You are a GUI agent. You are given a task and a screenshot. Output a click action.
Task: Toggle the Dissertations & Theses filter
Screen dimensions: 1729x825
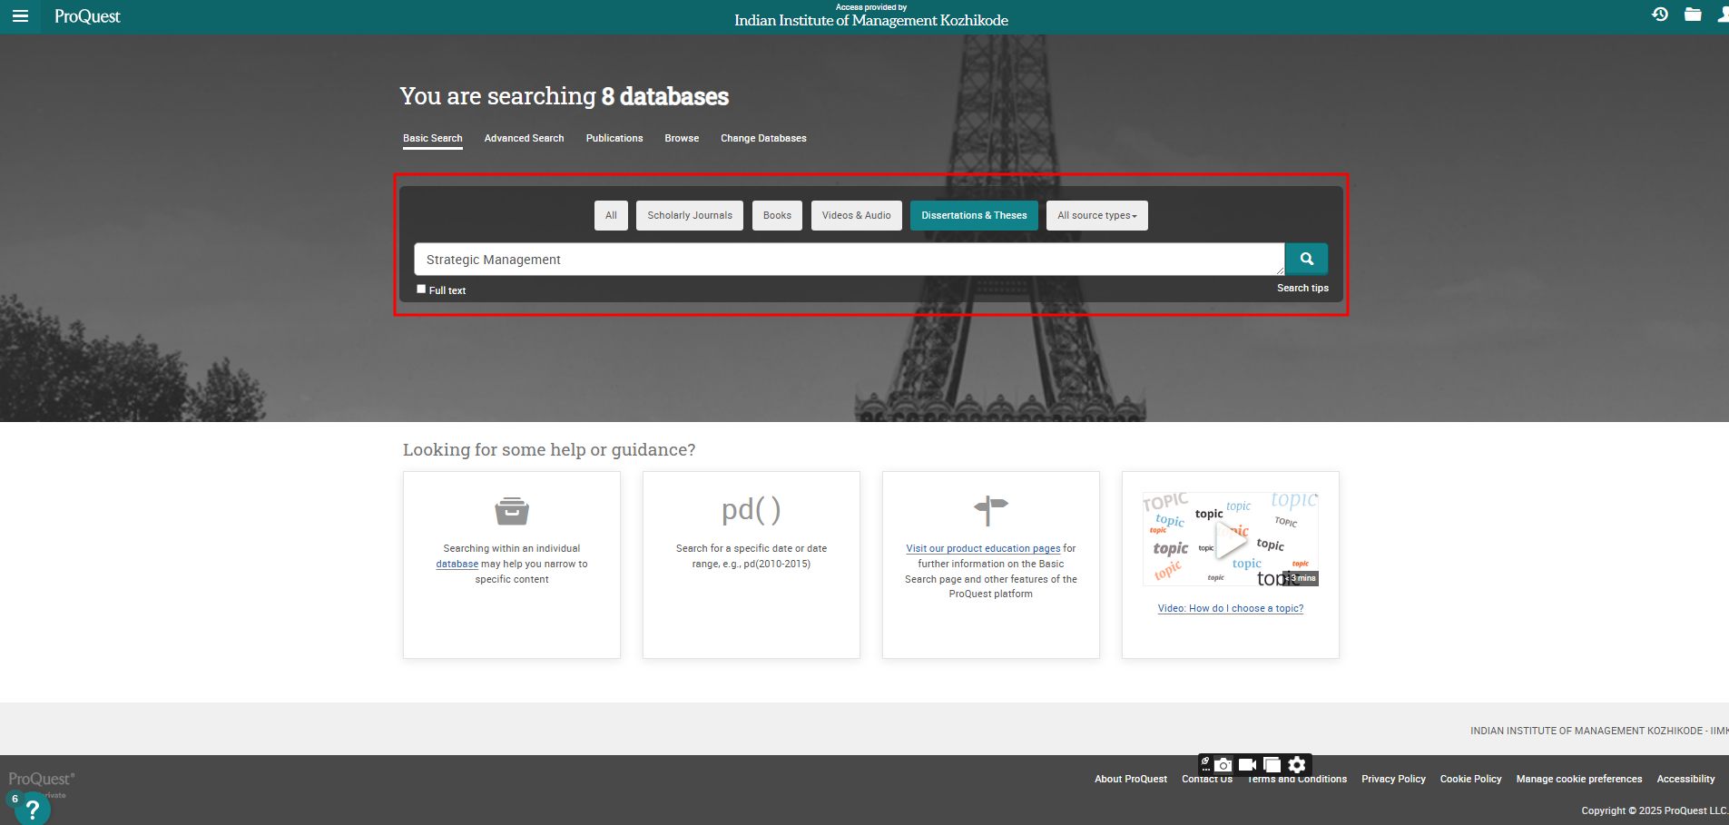tap(973, 216)
